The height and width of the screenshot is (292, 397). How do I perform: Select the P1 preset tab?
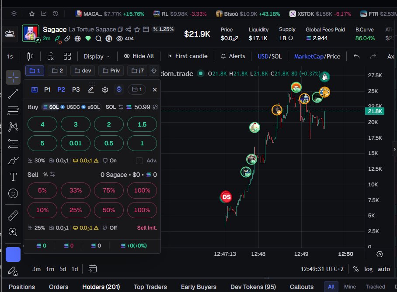click(x=47, y=89)
